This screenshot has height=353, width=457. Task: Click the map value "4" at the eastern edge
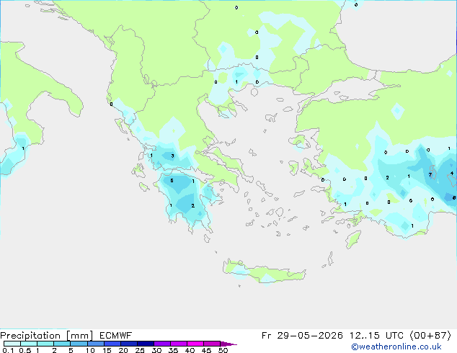(x=452, y=174)
